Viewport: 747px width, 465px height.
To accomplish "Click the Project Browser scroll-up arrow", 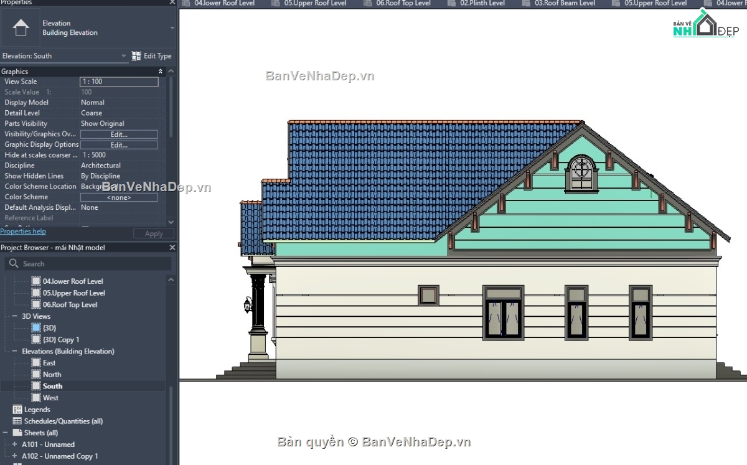I will point(171,280).
